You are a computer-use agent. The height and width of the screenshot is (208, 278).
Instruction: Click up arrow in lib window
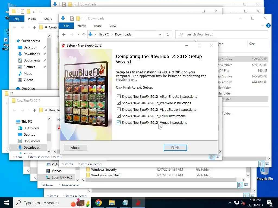pyautogui.click(x=34, y=27)
